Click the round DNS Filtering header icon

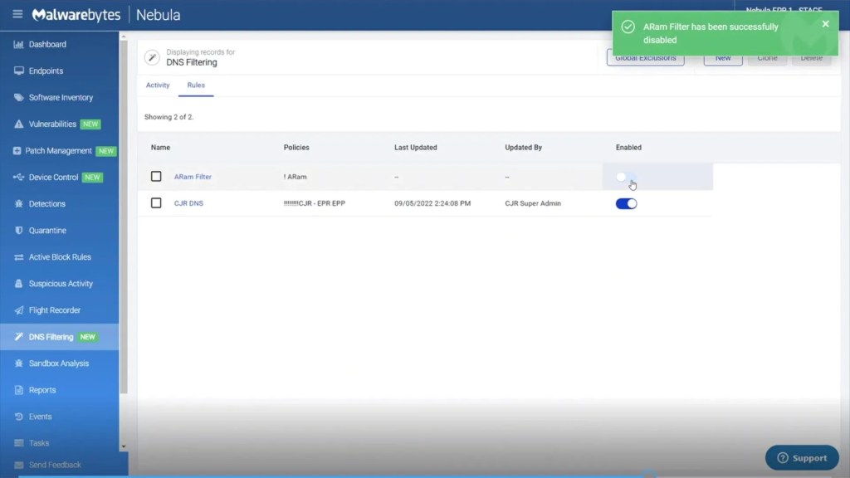click(x=152, y=57)
